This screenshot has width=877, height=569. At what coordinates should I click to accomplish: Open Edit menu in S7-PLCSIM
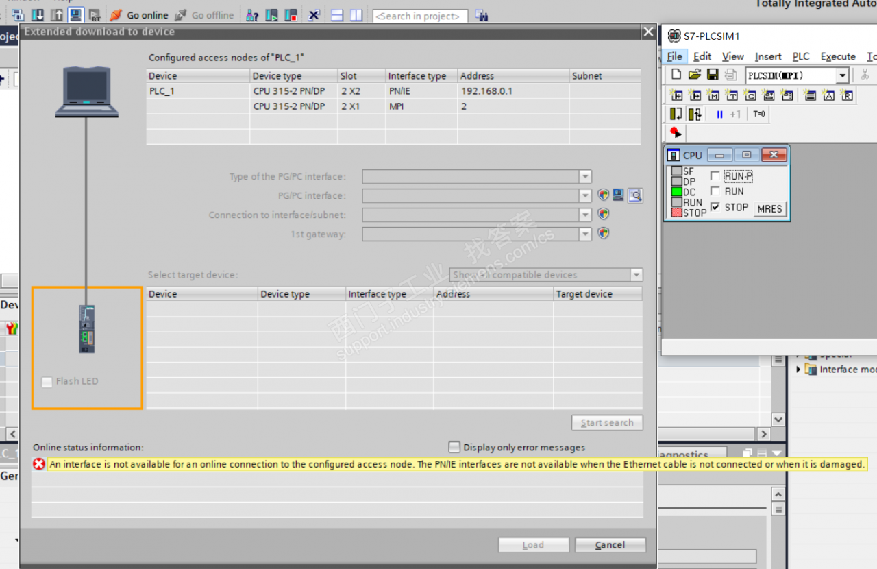tap(702, 56)
